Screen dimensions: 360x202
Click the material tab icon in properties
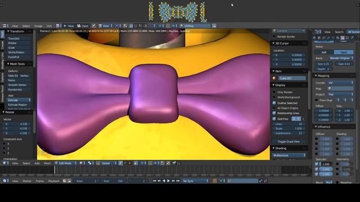point(337,38)
